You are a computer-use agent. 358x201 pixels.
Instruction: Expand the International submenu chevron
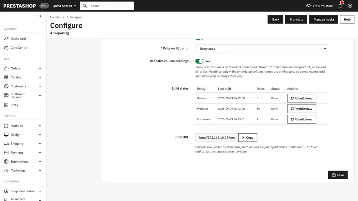40,161
